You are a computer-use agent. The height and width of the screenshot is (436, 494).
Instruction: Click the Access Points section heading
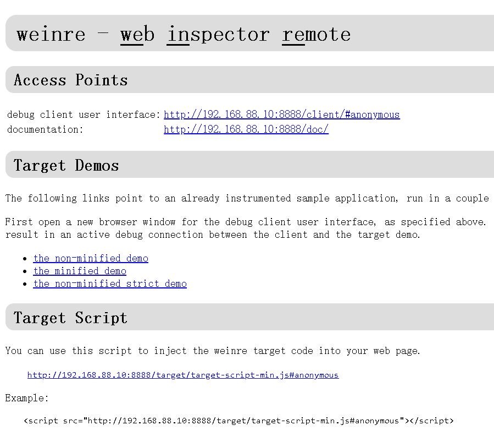(71, 80)
